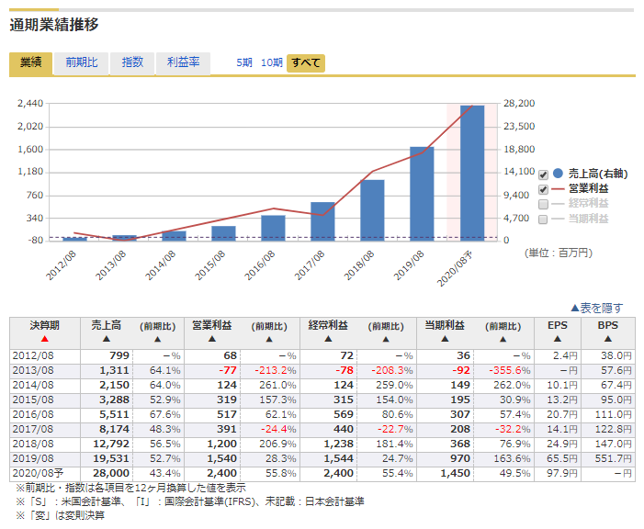This screenshot has width=644, height=529.
Task: Show 5期 period range
Action: click(x=244, y=62)
